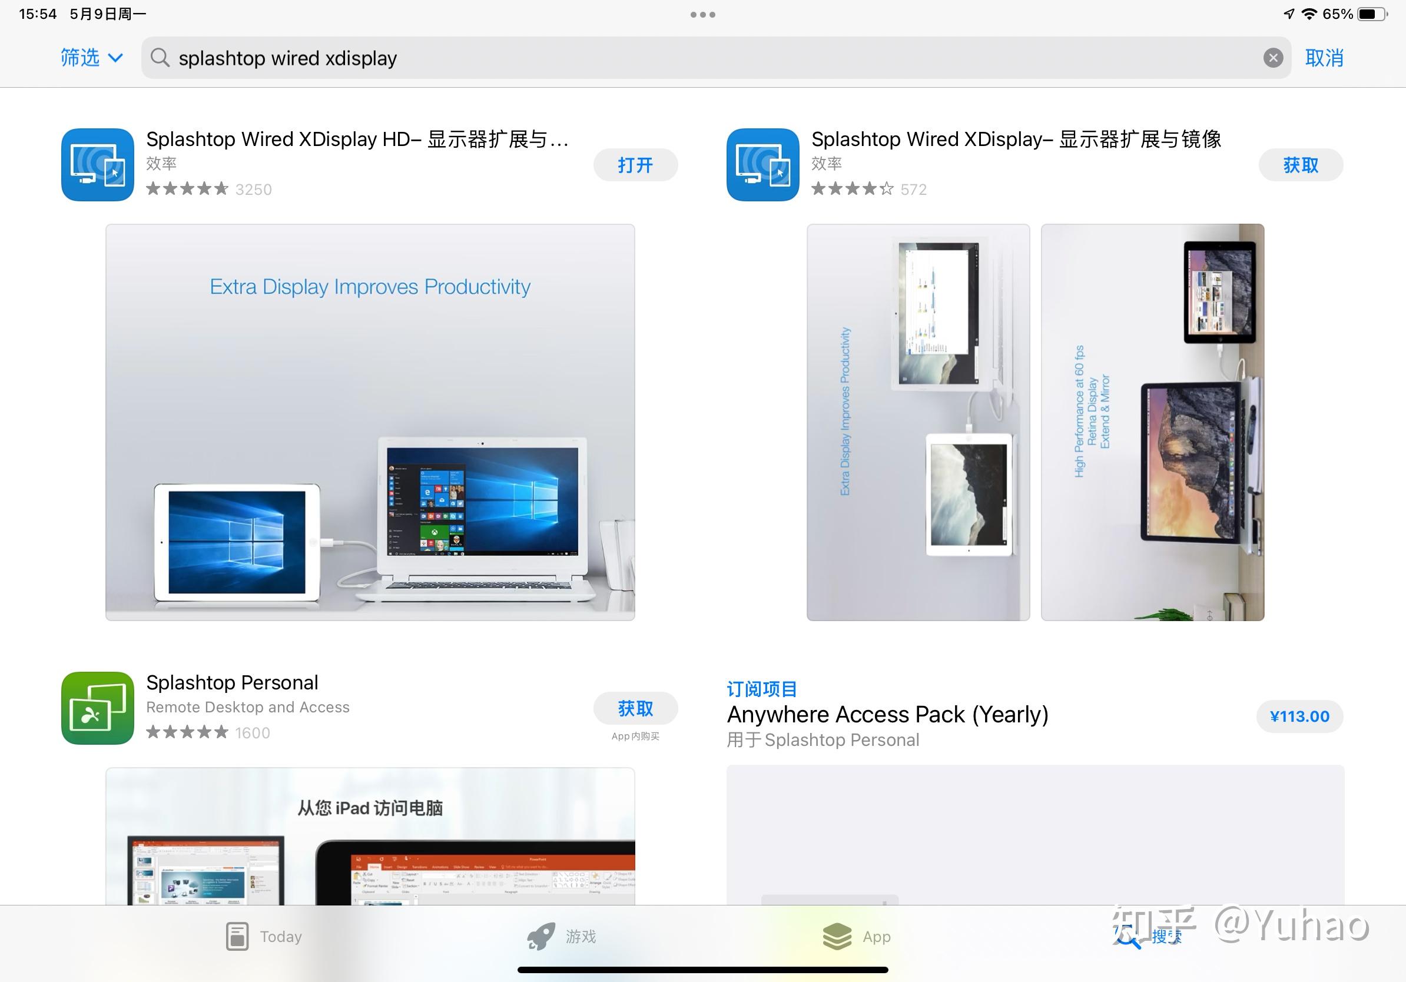Viewport: 1406px width, 982px height.
Task: Open the three-dot multitasking menu
Action: [x=702, y=14]
